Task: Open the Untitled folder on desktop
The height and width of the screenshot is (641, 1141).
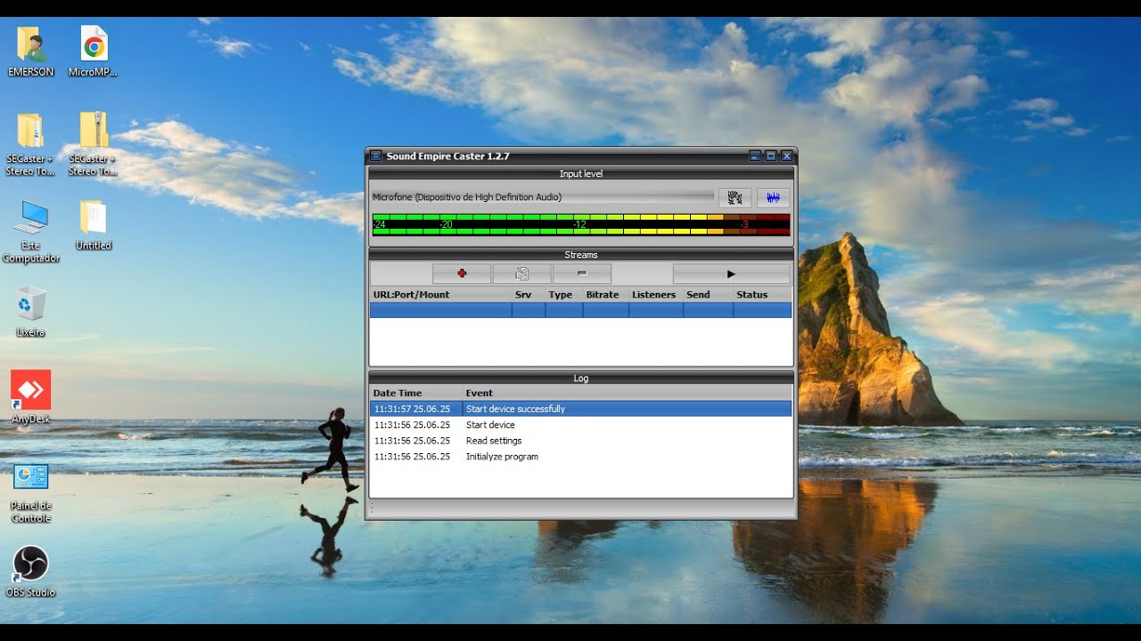Action: (x=94, y=225)
